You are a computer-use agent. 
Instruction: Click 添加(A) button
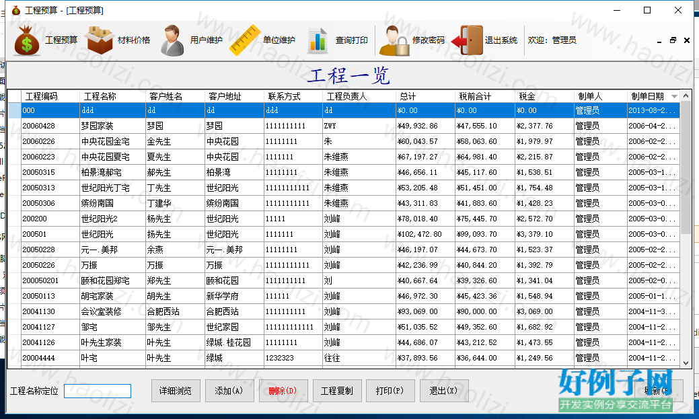pos(229,391)
